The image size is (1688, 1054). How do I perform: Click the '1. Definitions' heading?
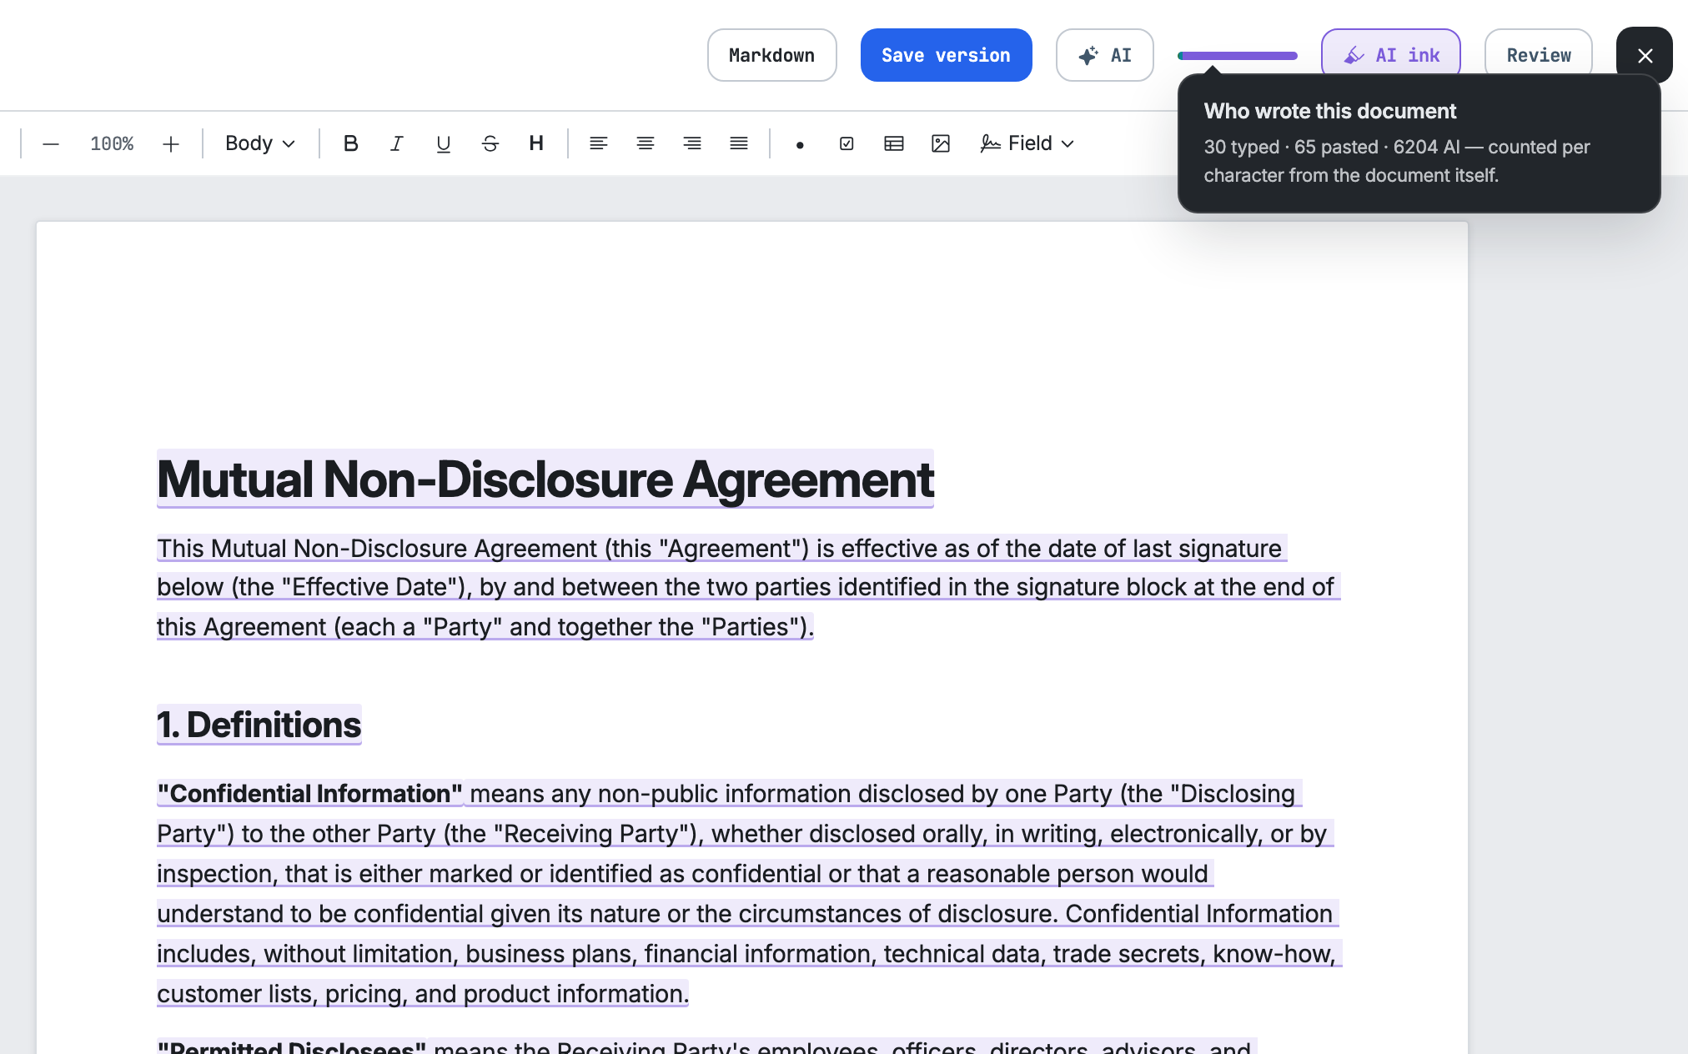click(x=259, y=725)
